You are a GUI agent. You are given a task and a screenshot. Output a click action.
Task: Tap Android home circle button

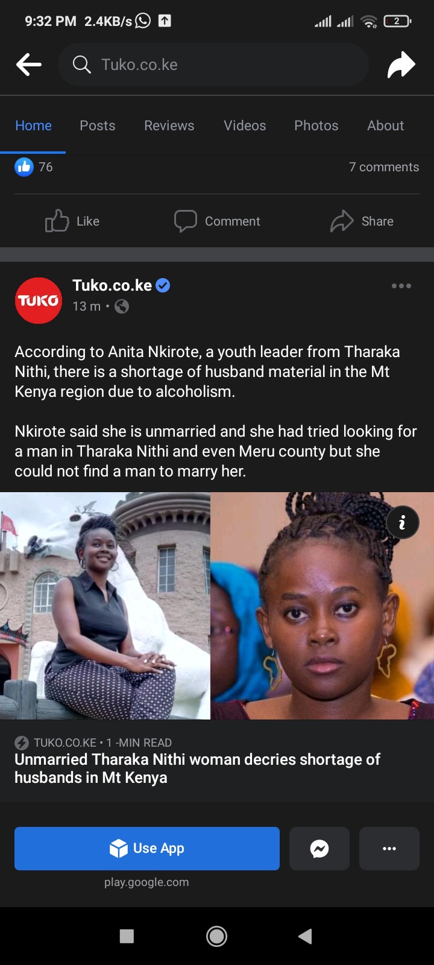[217, 936]
